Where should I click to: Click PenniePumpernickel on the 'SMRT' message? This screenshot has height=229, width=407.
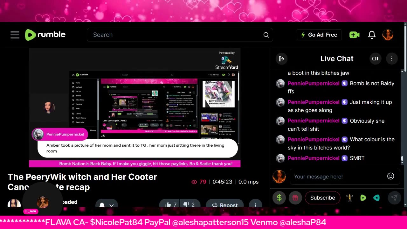(x=314, y=158)
